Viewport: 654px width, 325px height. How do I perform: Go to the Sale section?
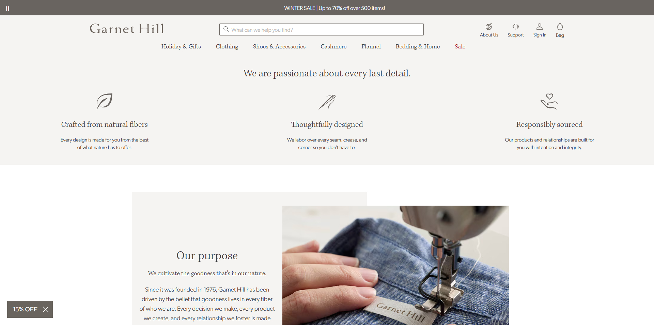pyautogui.click(x=460, y=46)
